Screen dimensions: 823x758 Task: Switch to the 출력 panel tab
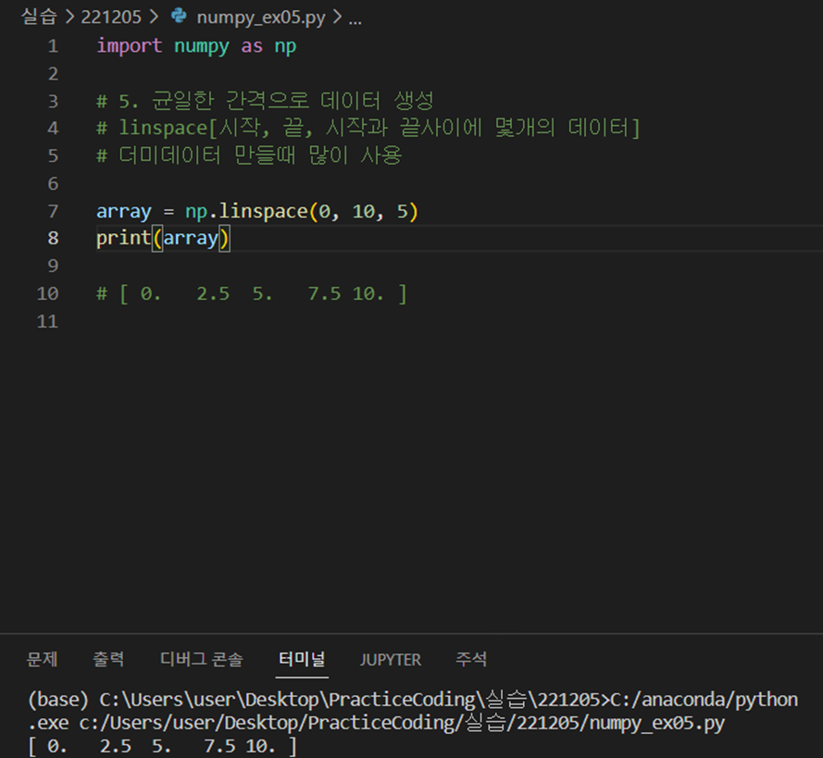click(108, 659)
